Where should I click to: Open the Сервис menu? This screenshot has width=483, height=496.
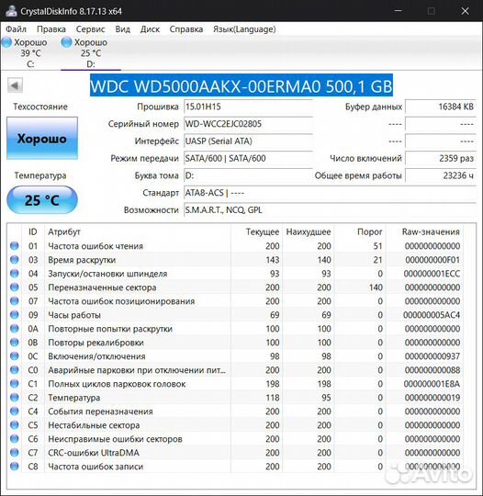coord(90,29)
